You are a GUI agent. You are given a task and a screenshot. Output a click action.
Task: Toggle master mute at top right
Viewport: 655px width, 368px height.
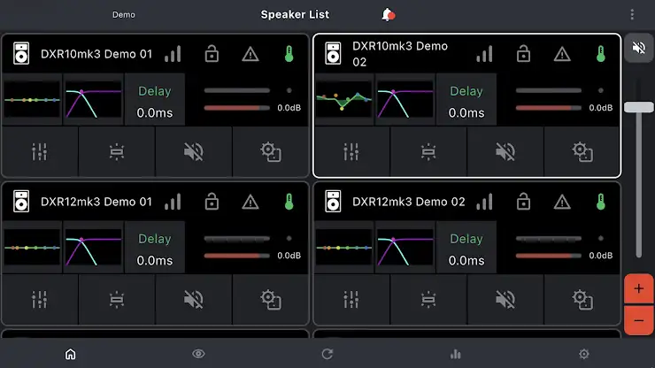coord(639,48)
